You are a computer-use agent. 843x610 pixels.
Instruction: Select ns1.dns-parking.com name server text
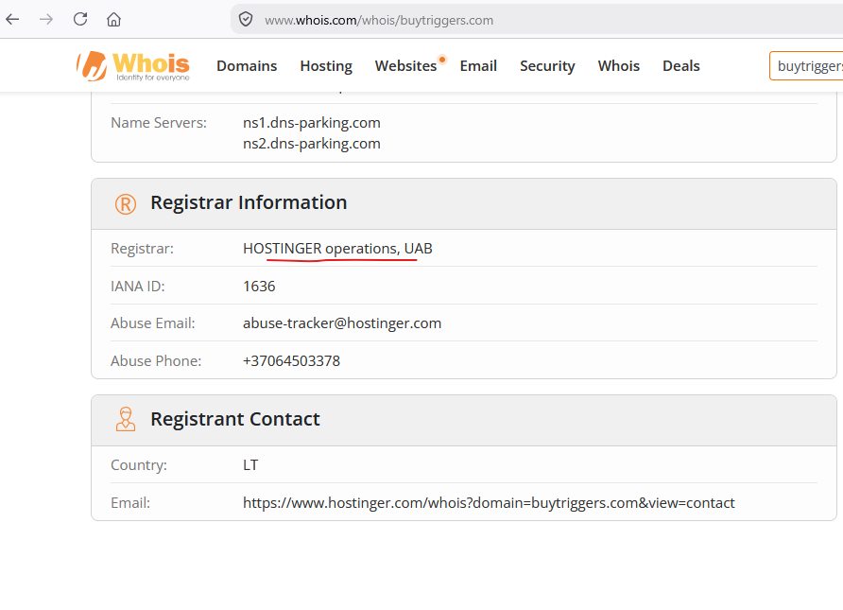[x=312, y=123]
